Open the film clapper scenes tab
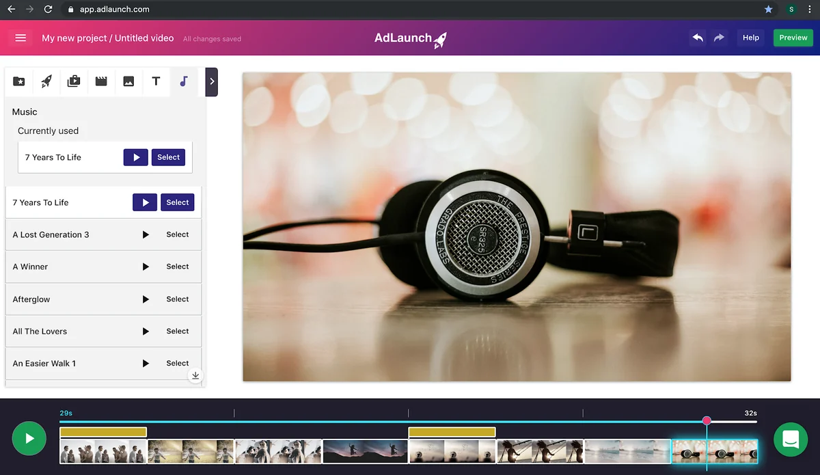Viewport: 820px width, 475px height. click(x=101, y=81)
